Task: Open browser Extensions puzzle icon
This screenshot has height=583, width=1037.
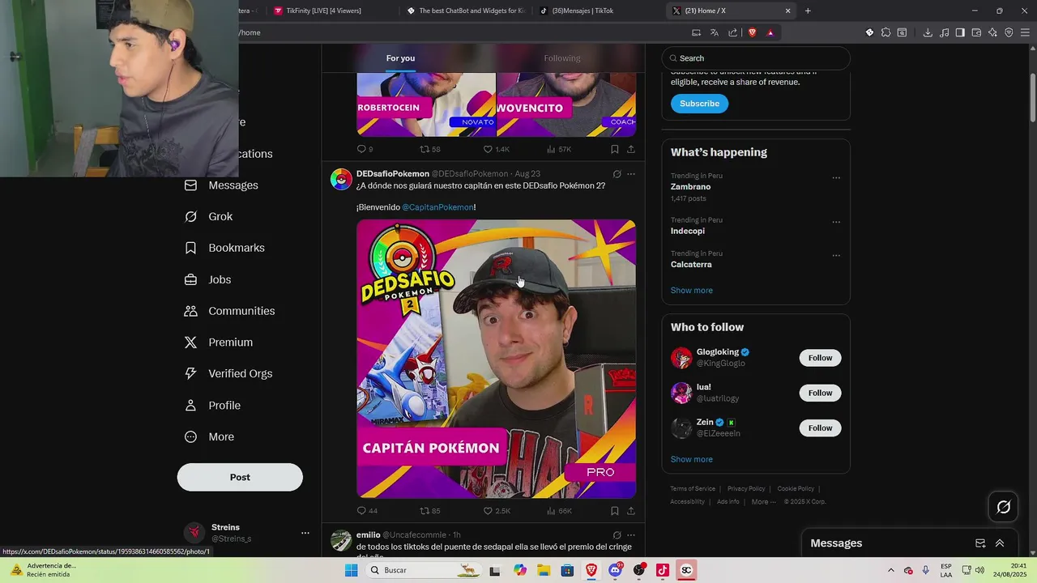Action: pos(886,32)
